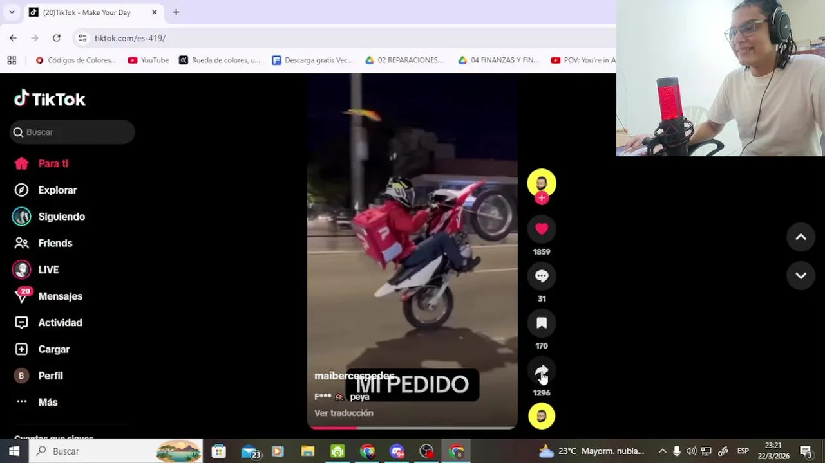Toggle the bookmark save with 170
Image resolution: width=825 pixels, height=463 pixels.
coord(542,323)
